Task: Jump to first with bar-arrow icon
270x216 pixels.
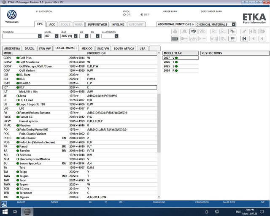Action: [244, 38]
